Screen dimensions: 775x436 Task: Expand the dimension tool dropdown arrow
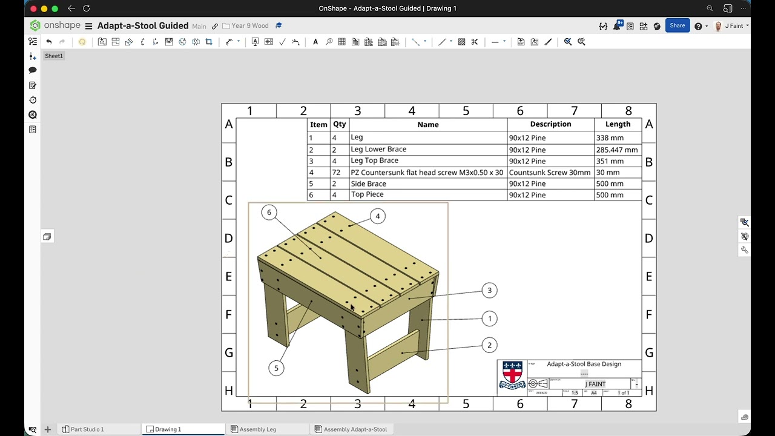[x=239, y=42]
